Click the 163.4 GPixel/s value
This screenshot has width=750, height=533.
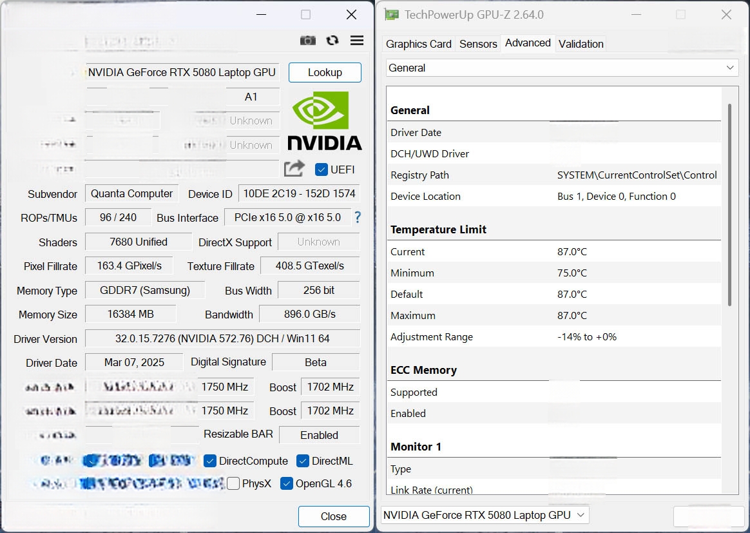coord(129,266)
